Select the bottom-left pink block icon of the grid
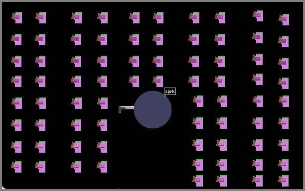 click(x=16, y=167)
